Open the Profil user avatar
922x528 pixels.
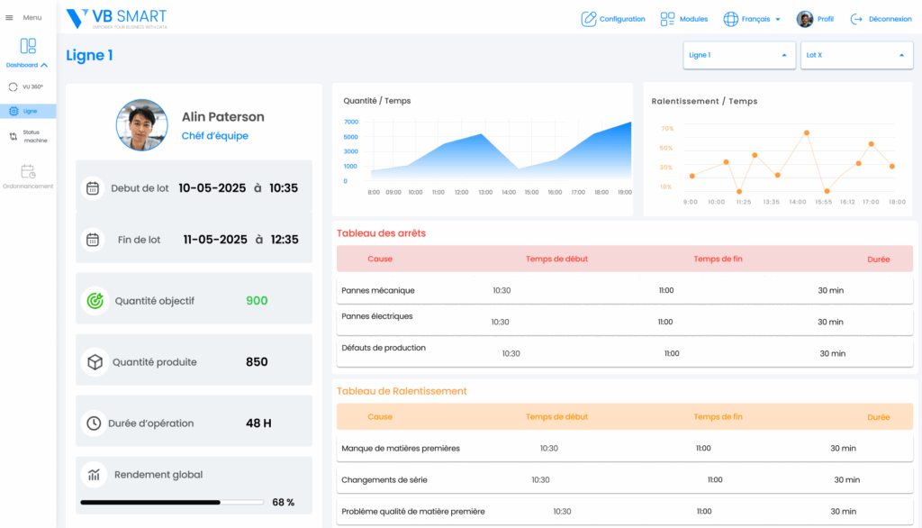805,19
